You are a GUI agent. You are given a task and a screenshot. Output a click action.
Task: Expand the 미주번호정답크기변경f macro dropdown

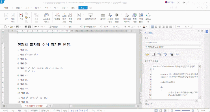[x=200, y=47]
